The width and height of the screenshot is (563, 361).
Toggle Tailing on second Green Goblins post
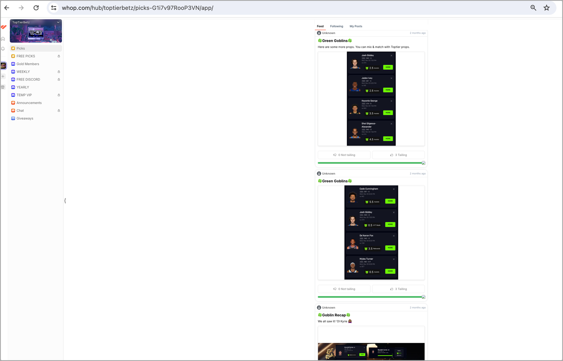point(398,289)
